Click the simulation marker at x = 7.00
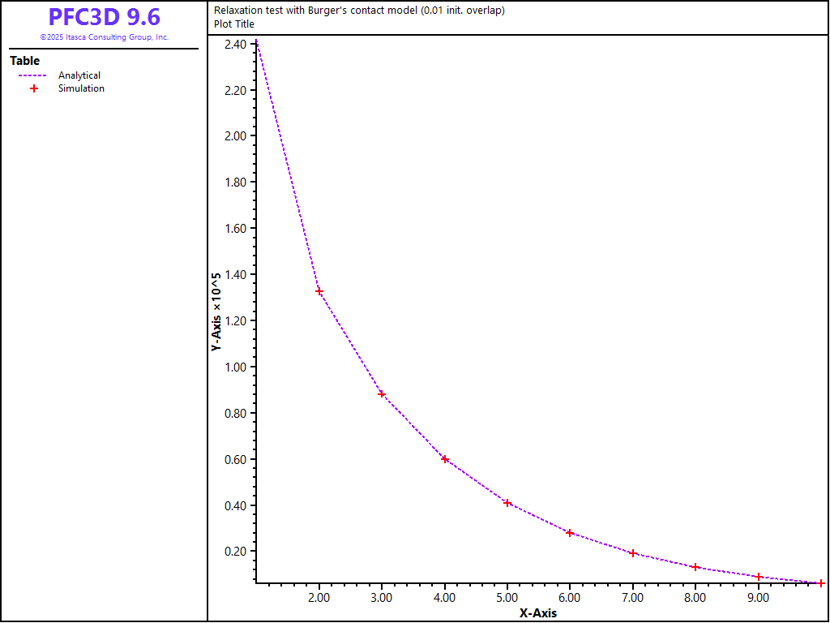 click(633, 553)
